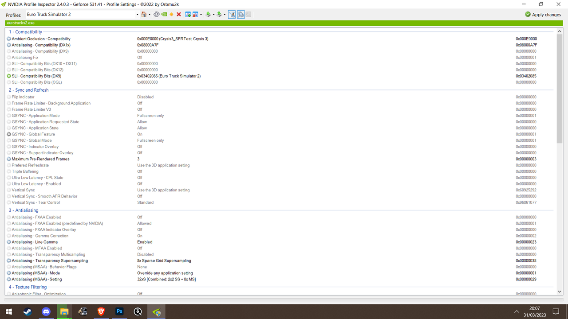This screenshot has width=568, height=319.
Task: Click gear icon for Ambient Occlusion - Compatibility
Action: click(x=9, y=39)
